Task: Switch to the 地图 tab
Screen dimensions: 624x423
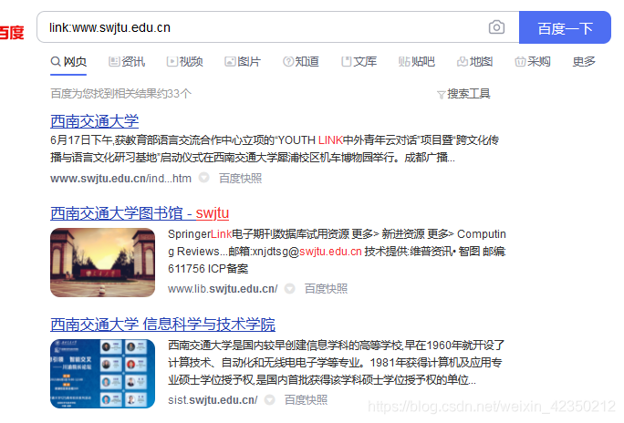Action: coord(474,62)
